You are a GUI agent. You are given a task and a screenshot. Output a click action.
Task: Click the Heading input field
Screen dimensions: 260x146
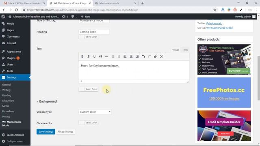pos(94,32)
